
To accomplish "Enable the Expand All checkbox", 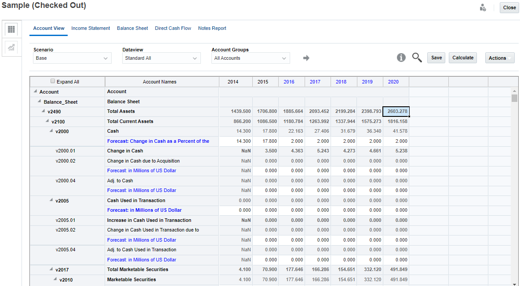I will (x=53, y=81).
